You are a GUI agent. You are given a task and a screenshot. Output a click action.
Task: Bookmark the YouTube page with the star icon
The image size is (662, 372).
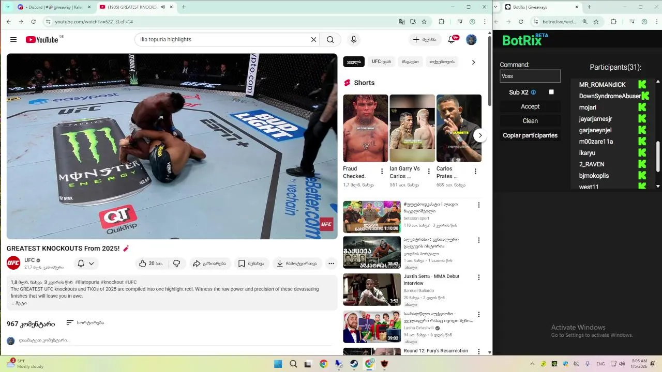point(424,22)
